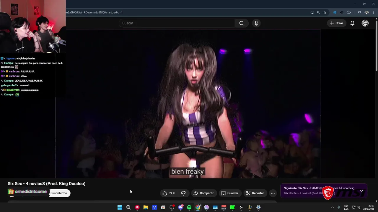The image size is (378, 212).
Task: Like the video showing 39 K
Action: pos(169,193)
